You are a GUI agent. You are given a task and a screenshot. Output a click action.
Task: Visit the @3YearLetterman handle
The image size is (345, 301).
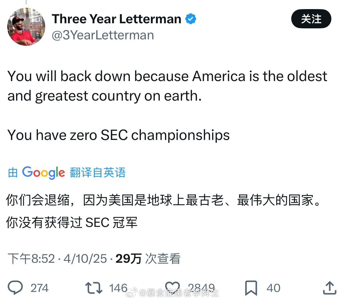[103, 35]
